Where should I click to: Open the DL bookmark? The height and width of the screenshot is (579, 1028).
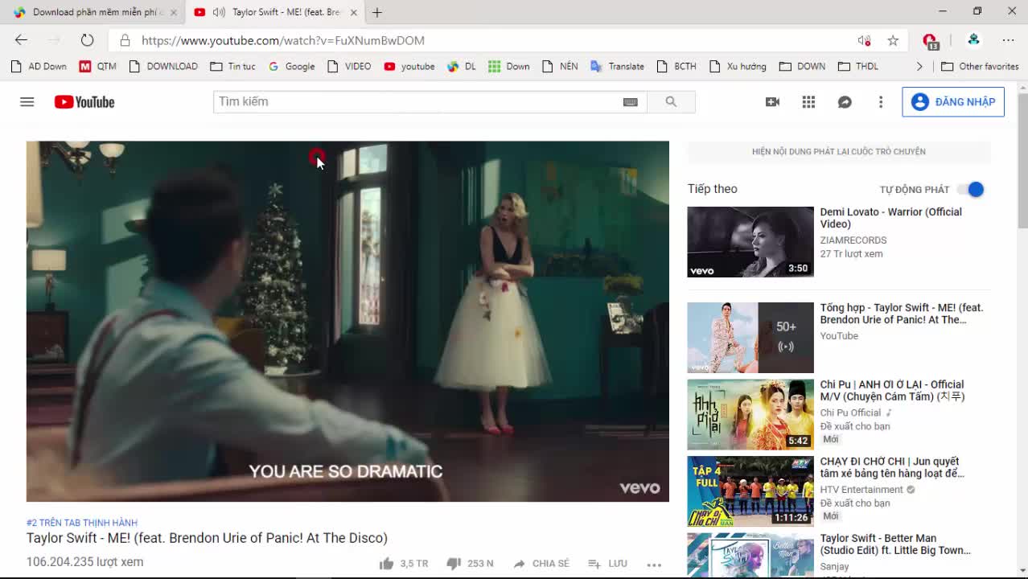462,67
